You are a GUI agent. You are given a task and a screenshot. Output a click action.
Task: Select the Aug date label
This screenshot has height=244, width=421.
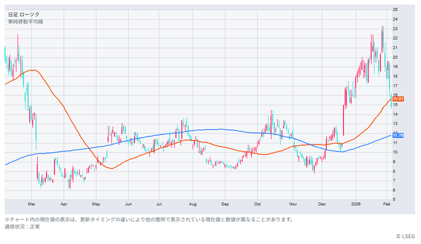193,204
